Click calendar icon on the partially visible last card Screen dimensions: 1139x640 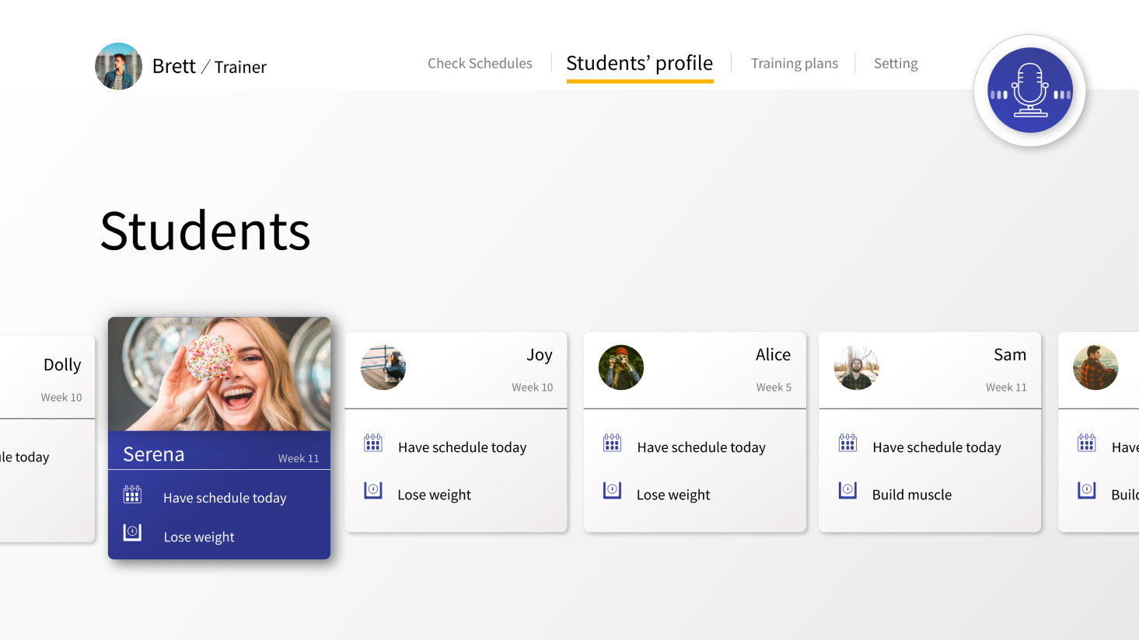[x=1087, y=443]
